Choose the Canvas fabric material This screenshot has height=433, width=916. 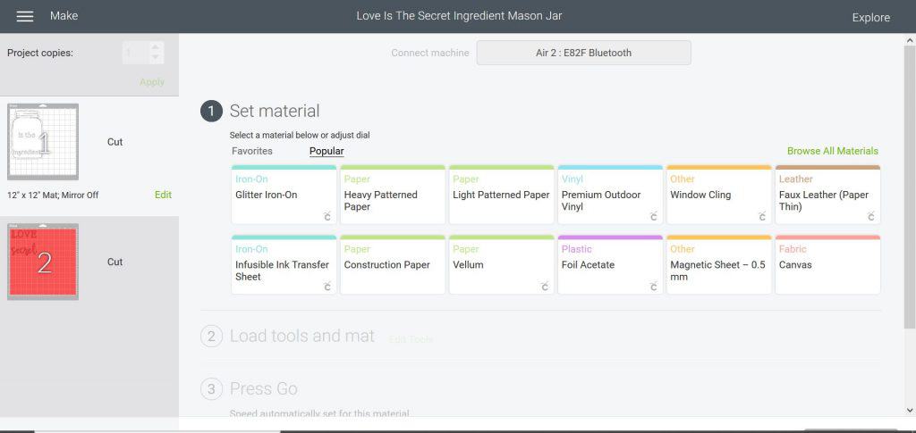(x=827, y=265)
